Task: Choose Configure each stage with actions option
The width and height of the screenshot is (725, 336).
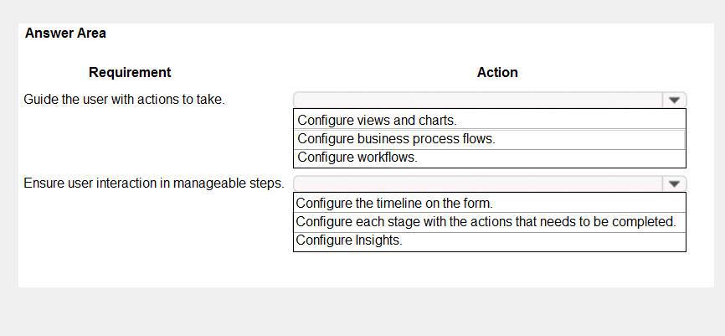Action: tap(489, 222)
